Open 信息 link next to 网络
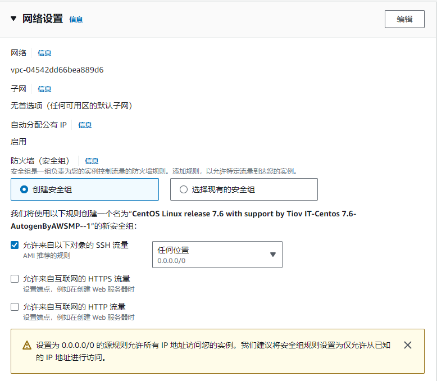This screenshot has width=437, height=381. 44,53
